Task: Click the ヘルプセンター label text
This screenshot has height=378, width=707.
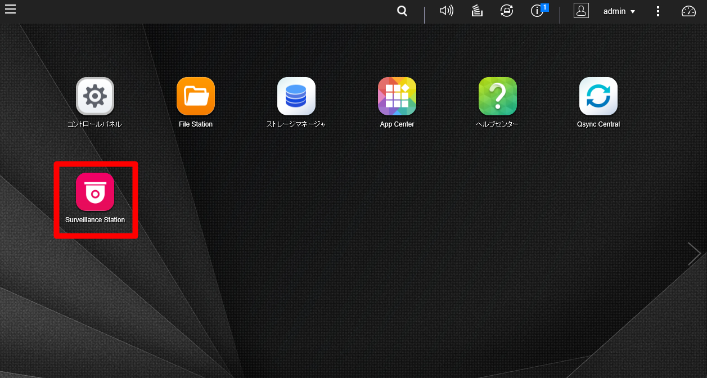Action: [x=497, y=124]
